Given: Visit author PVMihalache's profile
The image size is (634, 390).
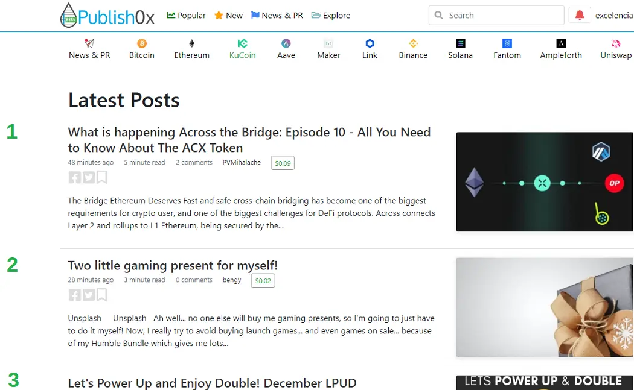Looking at the screenshot, I should click(242, 162).
